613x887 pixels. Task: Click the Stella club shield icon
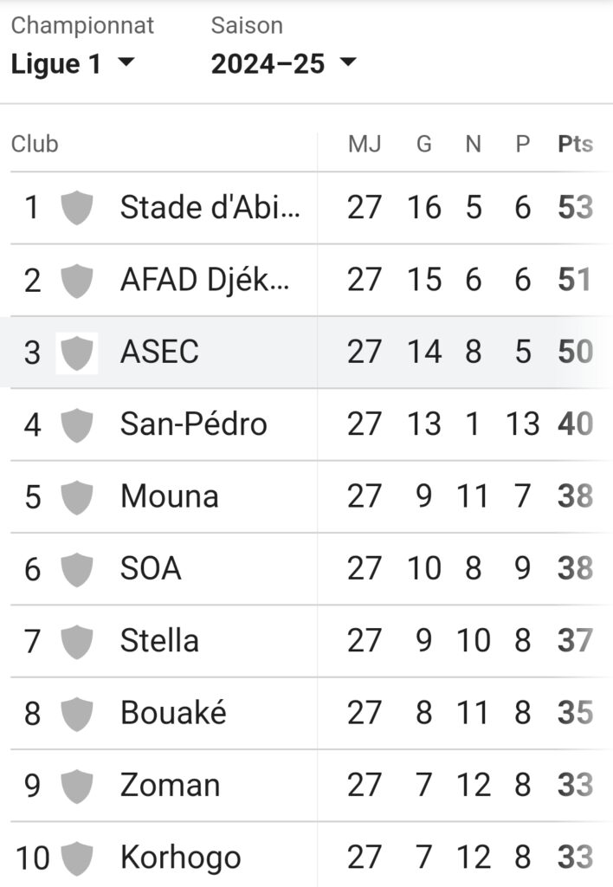(76, 642)
